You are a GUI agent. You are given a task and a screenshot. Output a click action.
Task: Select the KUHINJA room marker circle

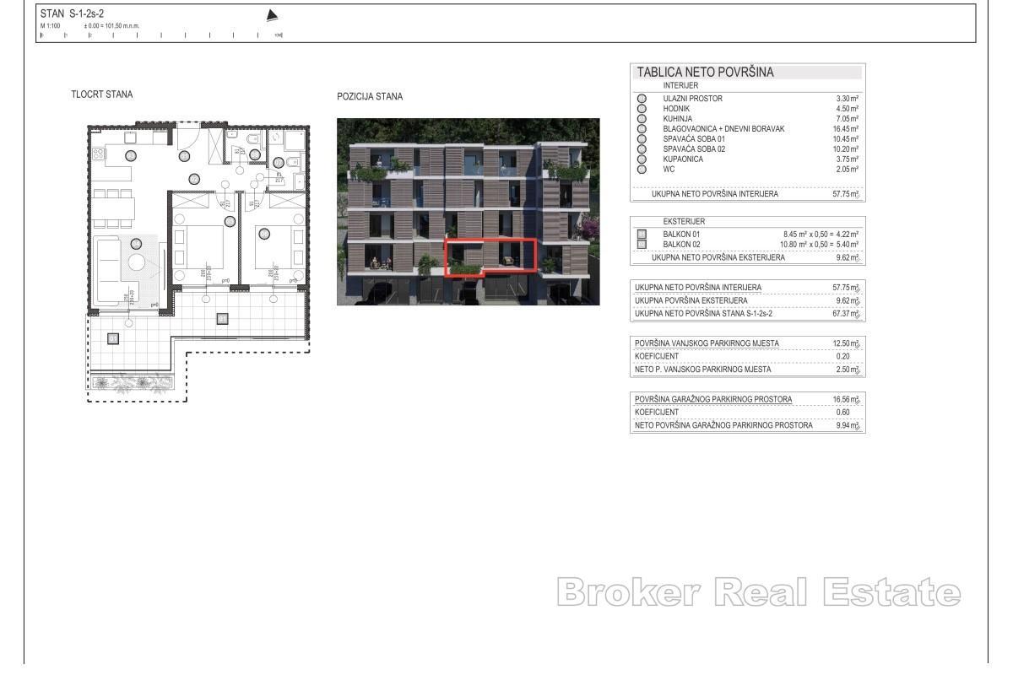tap(642, 117)
